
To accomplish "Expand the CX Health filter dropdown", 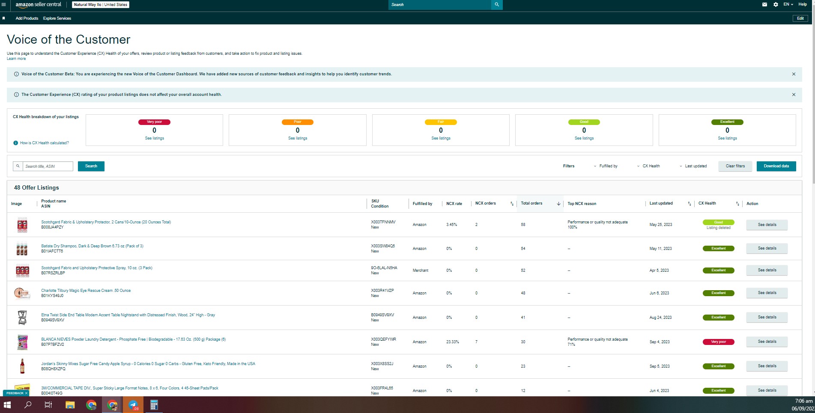I will [648, 166].
